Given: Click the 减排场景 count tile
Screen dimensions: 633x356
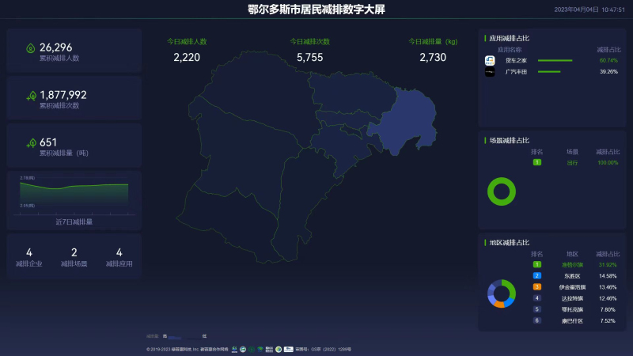Looking at the screenshot, I should coord(74,256).
